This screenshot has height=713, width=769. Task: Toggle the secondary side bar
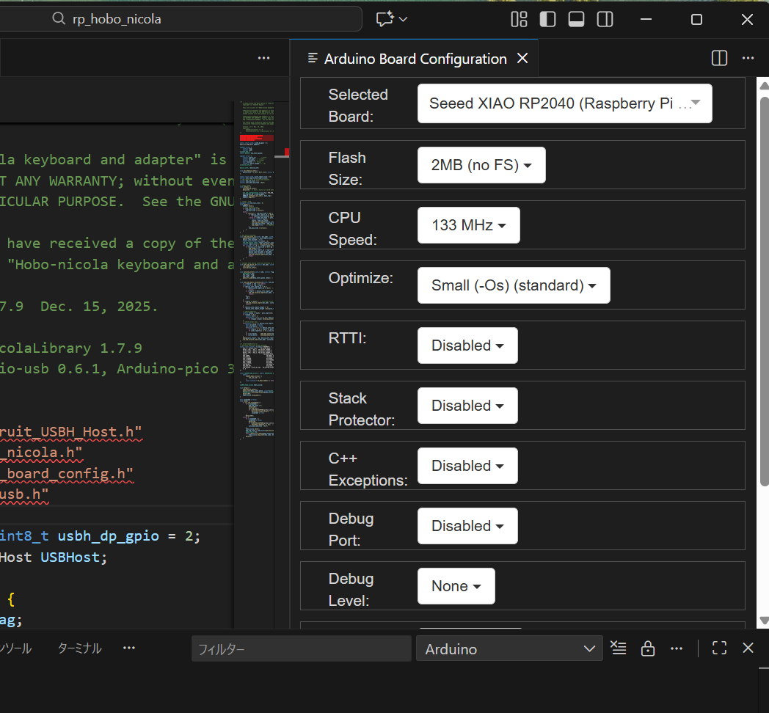pos(605,20)
